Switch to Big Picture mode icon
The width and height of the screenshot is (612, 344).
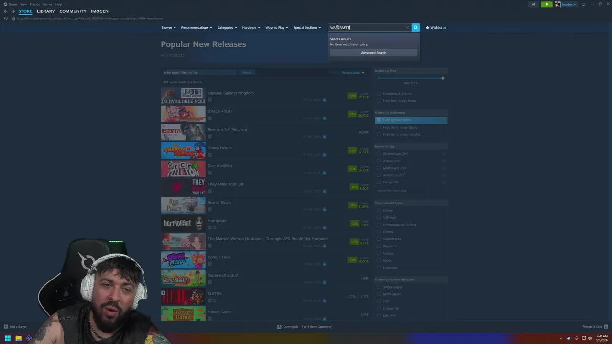[x=583, y=4]
